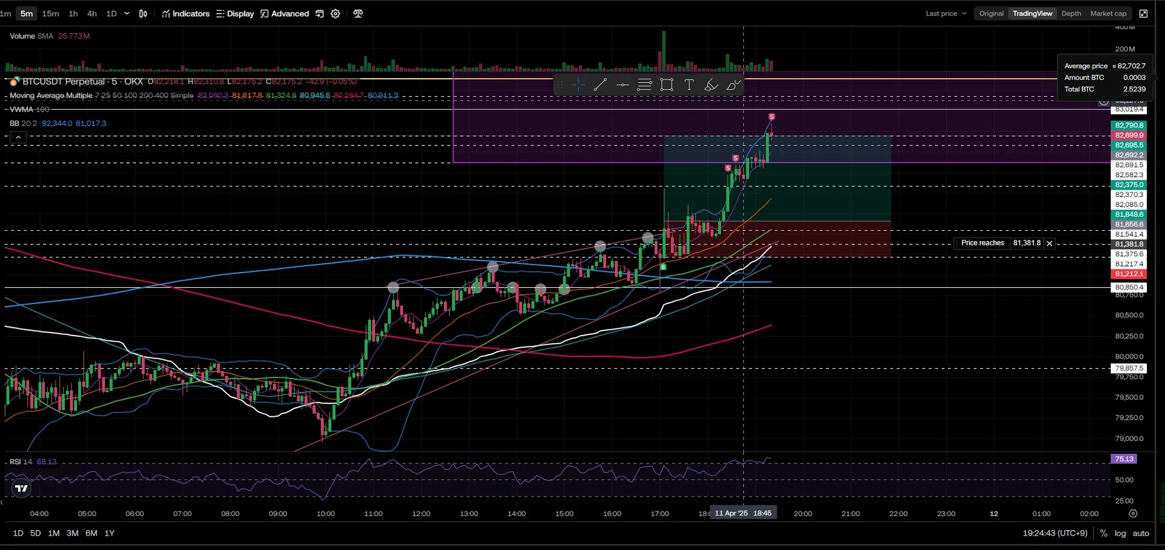Image resolution: width=1165 pixels, height=550 pixels.
Task: Toggle auto scale mode
Action: pos(1141,533)
